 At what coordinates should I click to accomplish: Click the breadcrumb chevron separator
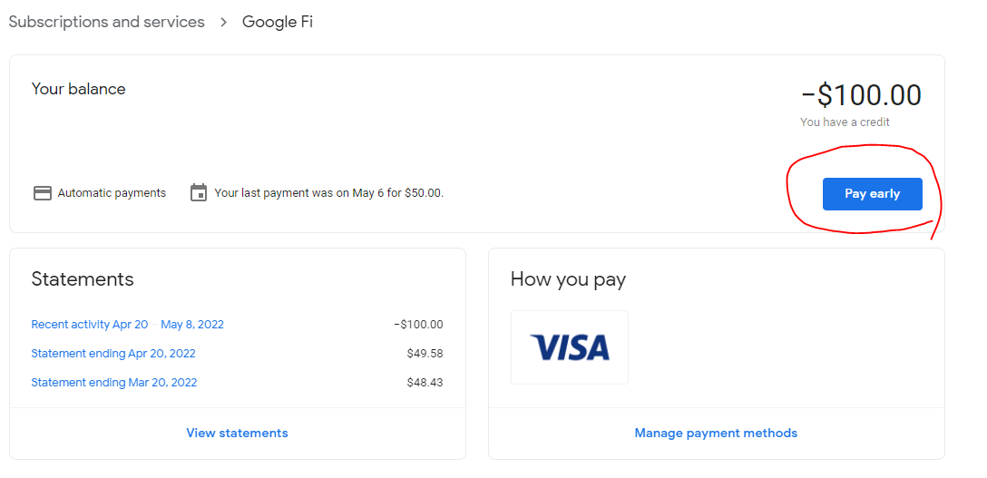[223, 23]
